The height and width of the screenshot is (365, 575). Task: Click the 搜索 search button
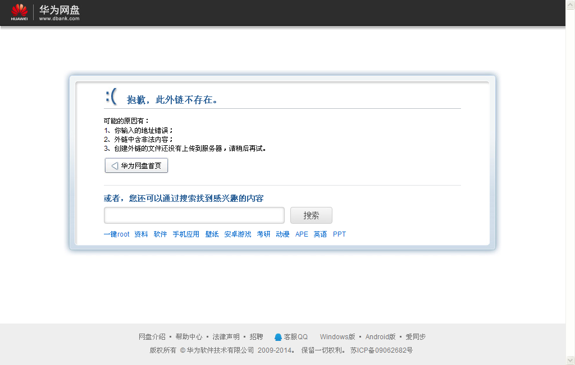click(311, 215)
